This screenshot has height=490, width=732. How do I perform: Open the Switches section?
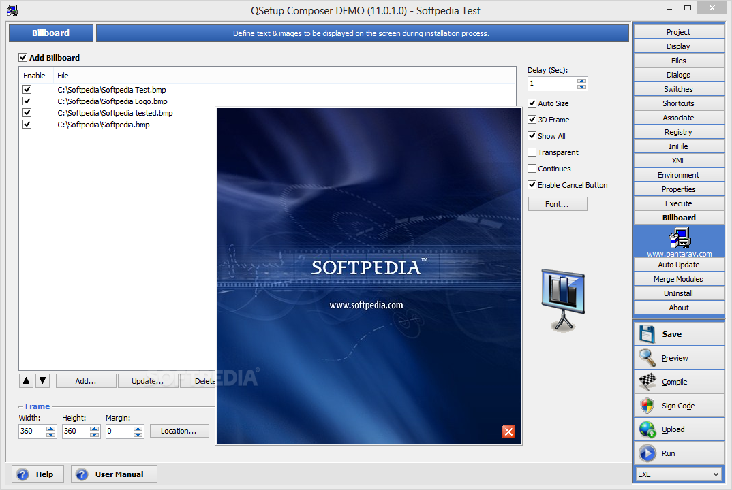679,89
